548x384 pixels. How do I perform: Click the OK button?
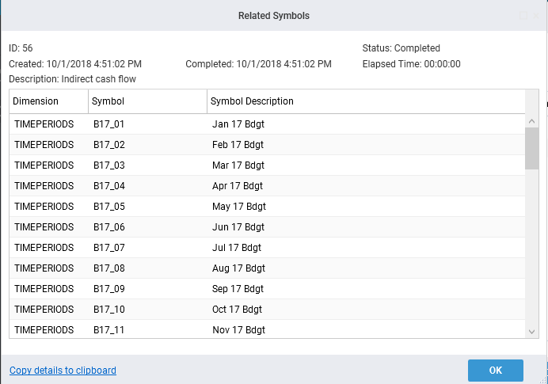[x=495, y=370]
